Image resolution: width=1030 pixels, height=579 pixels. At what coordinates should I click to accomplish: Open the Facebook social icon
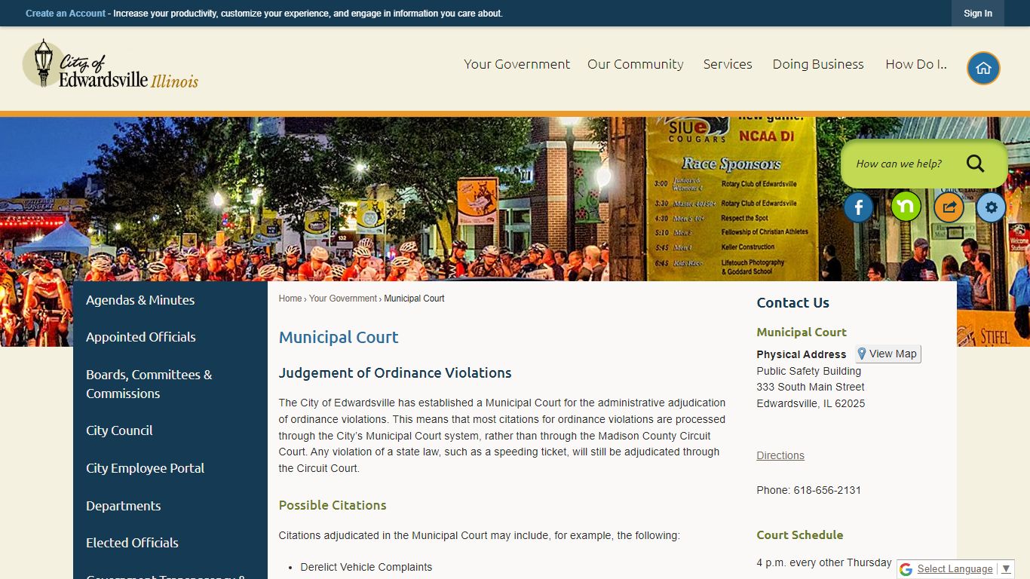[858, 207]
